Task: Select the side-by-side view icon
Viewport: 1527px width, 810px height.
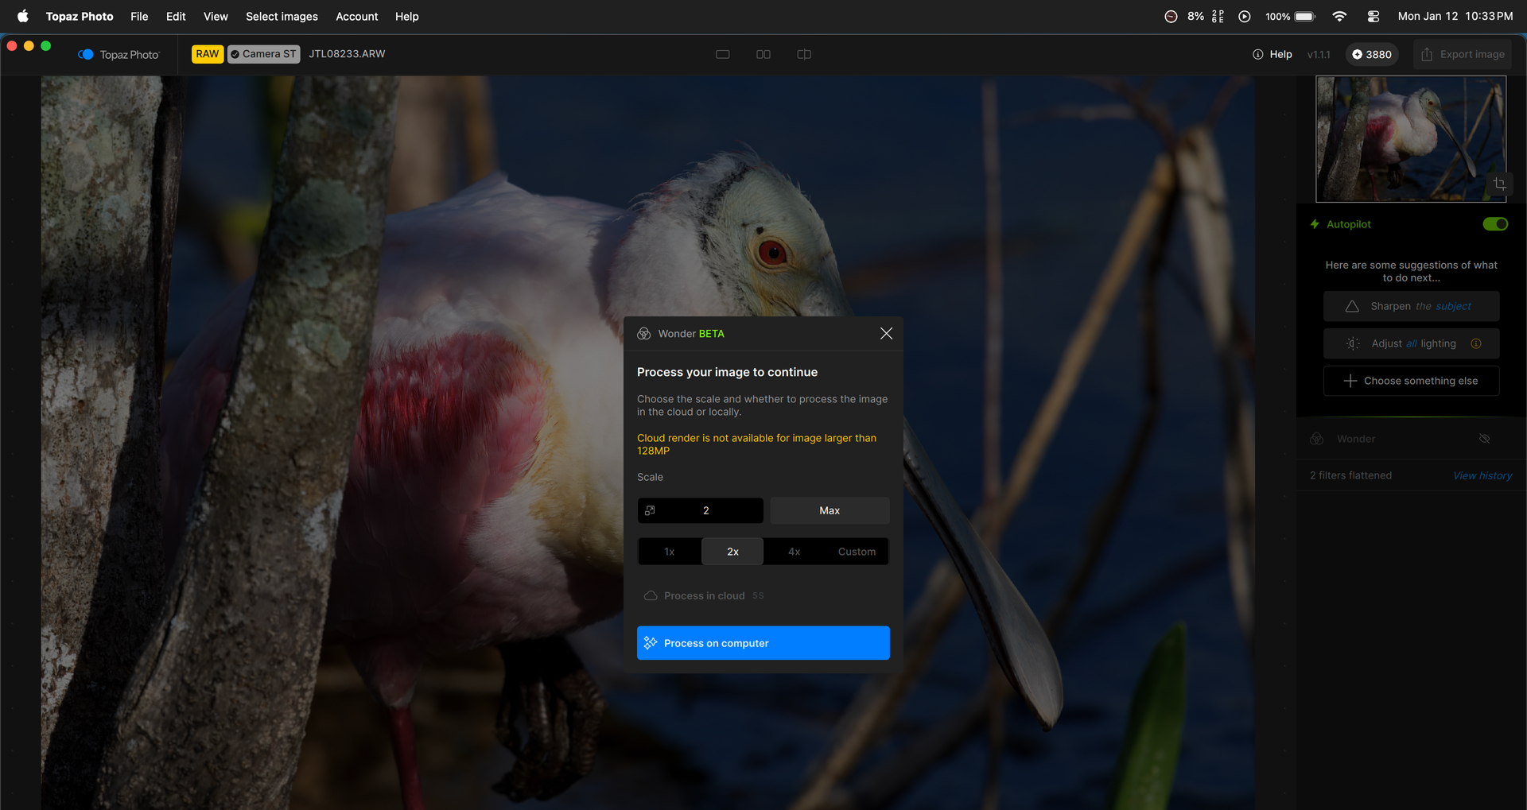Action: pyautogui.click(x=763, y=54)
